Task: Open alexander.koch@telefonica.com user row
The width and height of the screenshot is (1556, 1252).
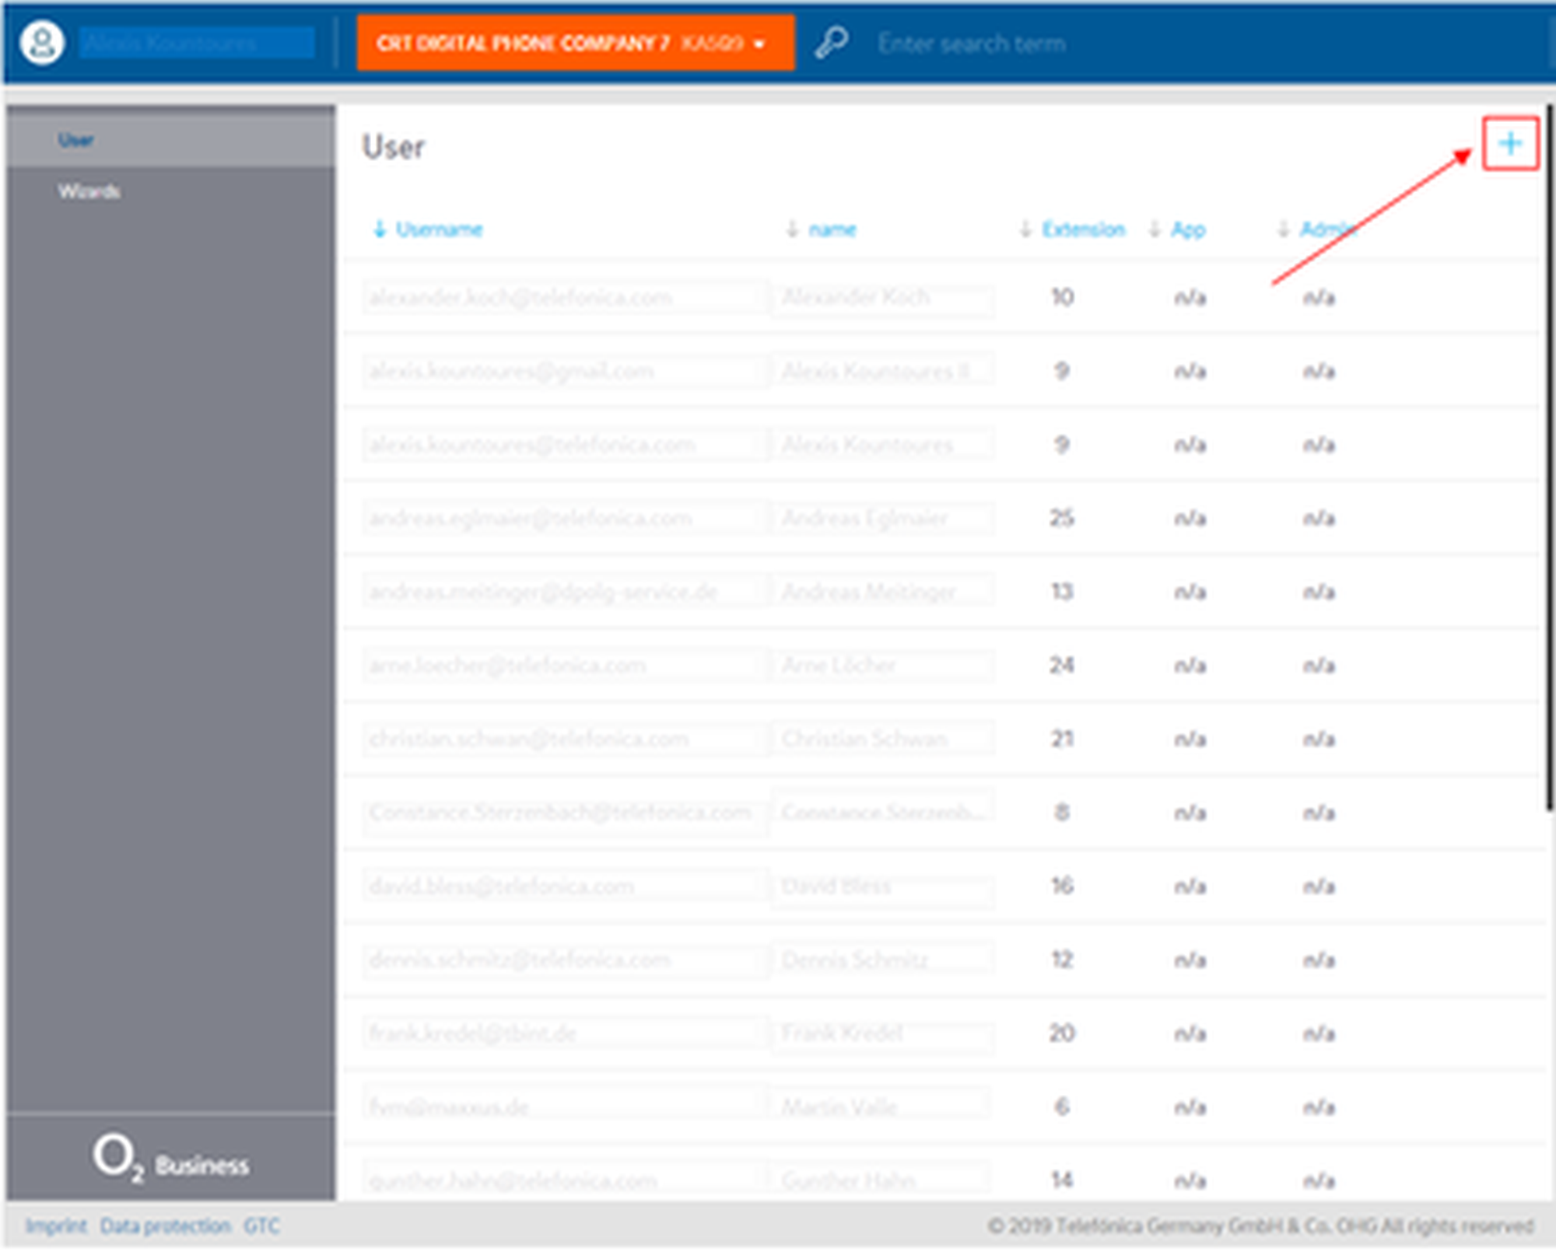Action: [520, 297]
